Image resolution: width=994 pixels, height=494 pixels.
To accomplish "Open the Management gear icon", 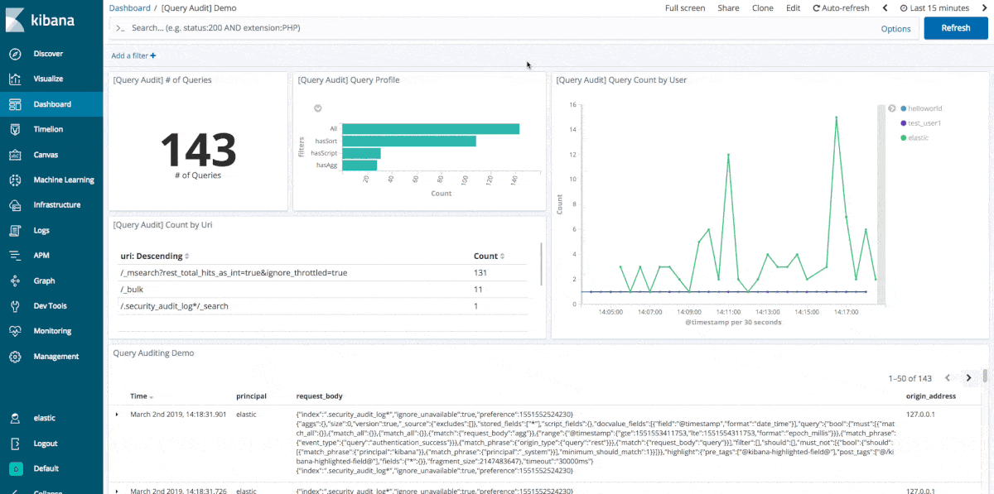I will point(15,357).
